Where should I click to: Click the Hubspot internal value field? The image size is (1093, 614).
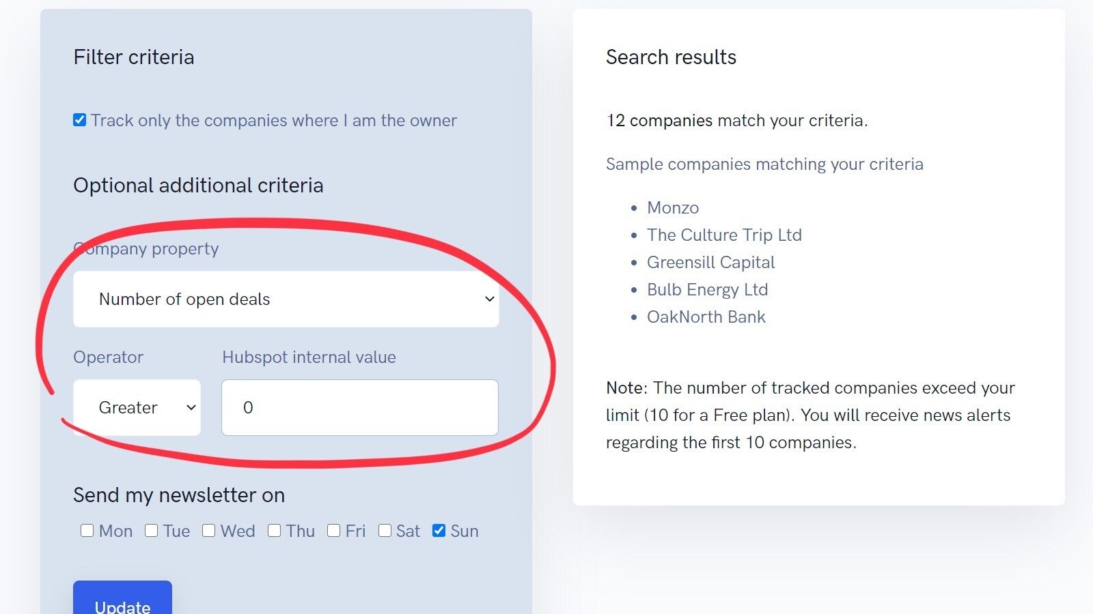pyautogui.click(x=360, y=407)
